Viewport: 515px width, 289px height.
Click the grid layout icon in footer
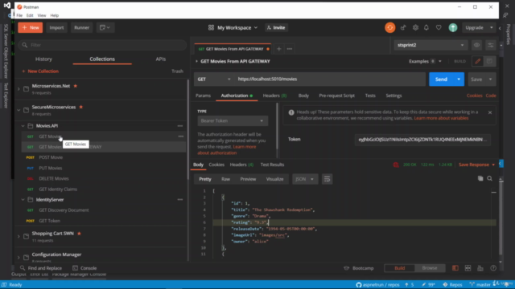pos(468,268)
